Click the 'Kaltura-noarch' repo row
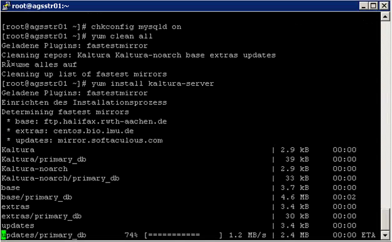 click(x=179, y=169)
